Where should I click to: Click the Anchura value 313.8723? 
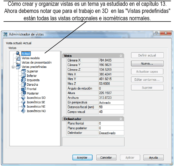[111, 98]
